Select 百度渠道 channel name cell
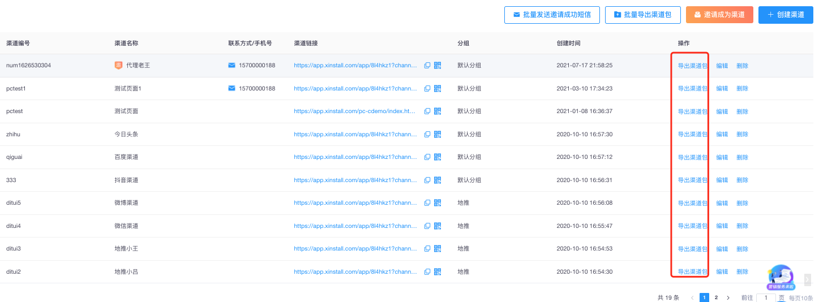 (x=126, y=157)
